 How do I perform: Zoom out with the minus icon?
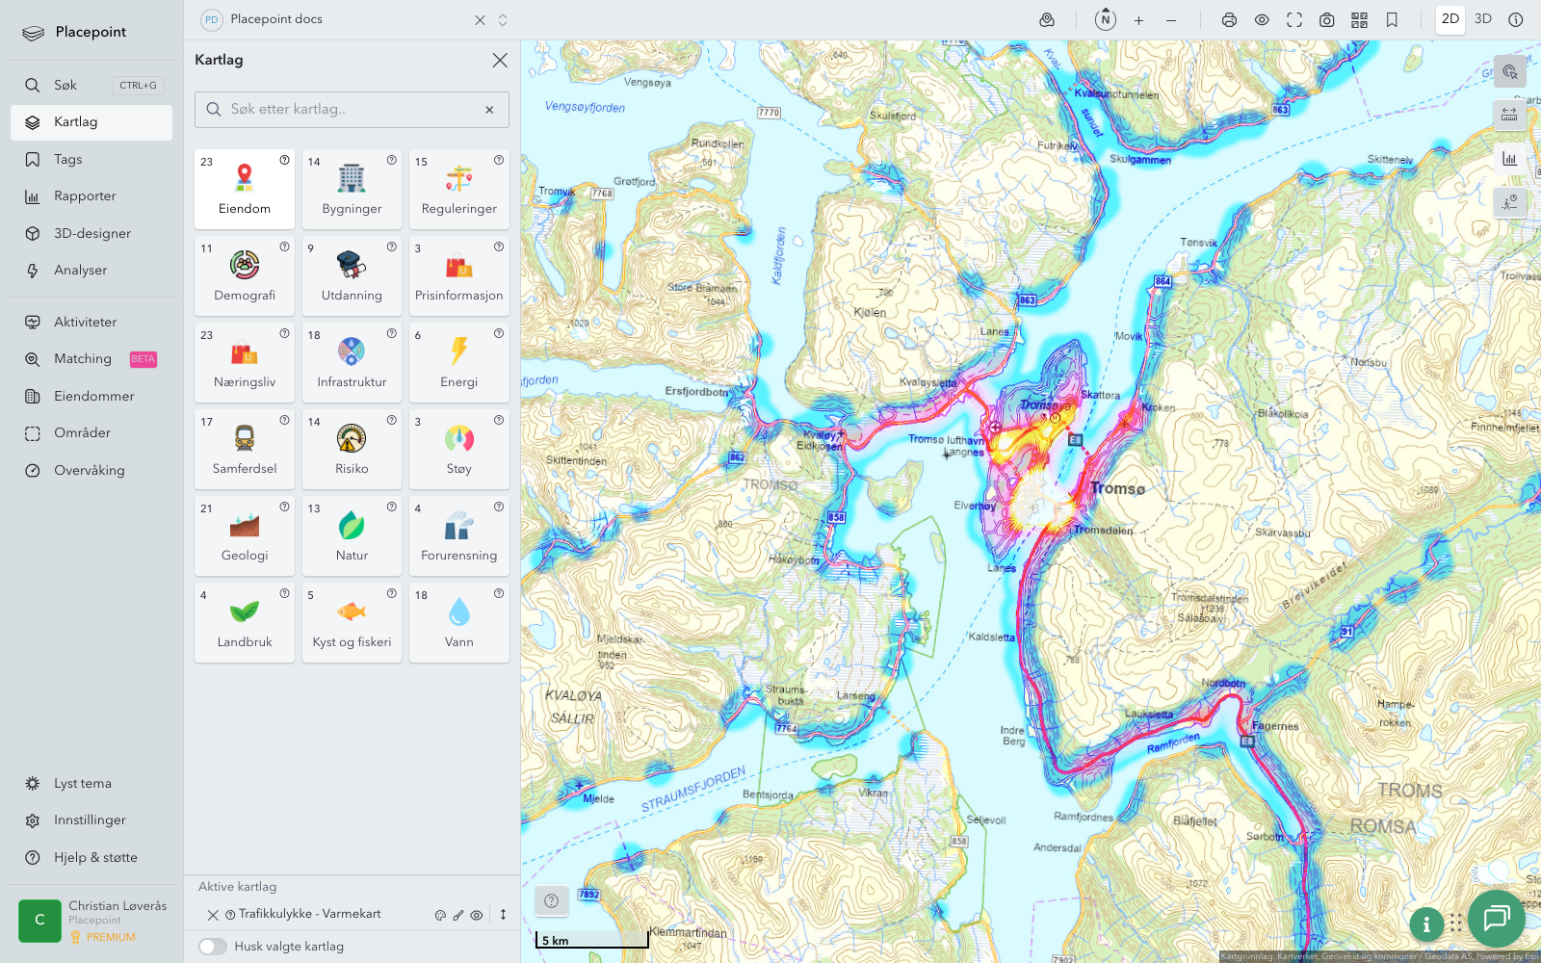(1171, 19)
